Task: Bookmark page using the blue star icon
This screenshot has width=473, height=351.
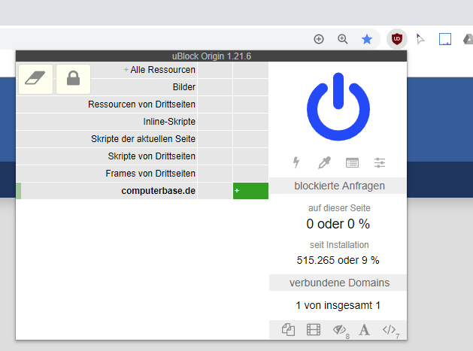Action: 367,39
